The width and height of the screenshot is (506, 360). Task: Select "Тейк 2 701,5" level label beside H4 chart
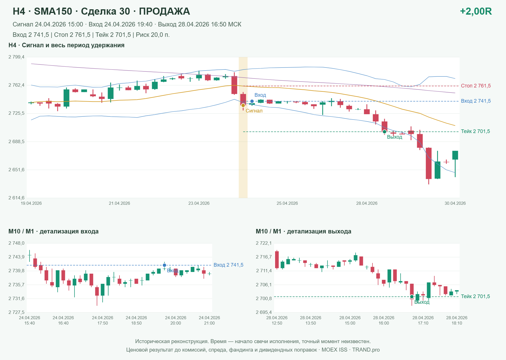pyautogui.click(x=475, y=131)
